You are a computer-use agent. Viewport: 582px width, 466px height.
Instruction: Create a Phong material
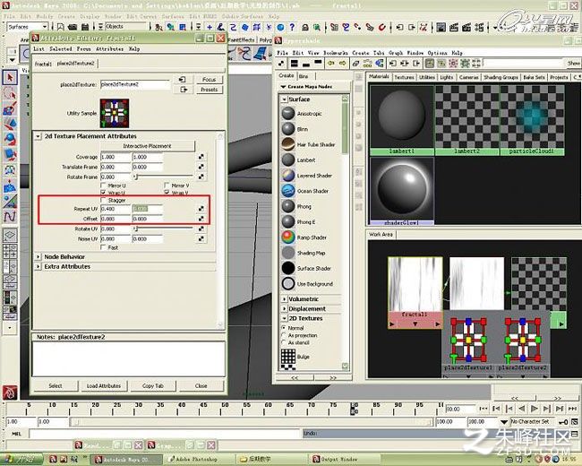pyautogui.click(x=288, y=206)
